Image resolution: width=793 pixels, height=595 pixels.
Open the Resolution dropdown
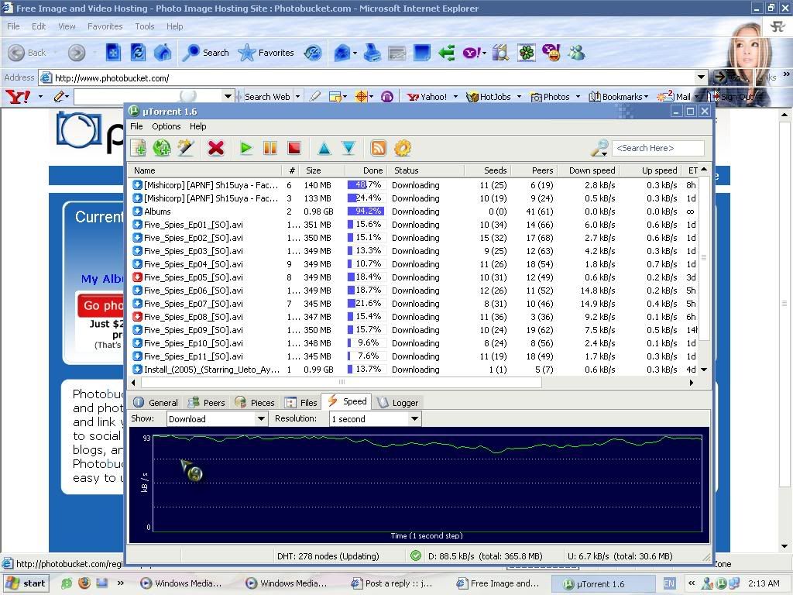414,419
